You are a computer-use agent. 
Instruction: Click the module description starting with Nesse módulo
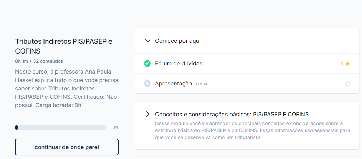tap(253, 130)
